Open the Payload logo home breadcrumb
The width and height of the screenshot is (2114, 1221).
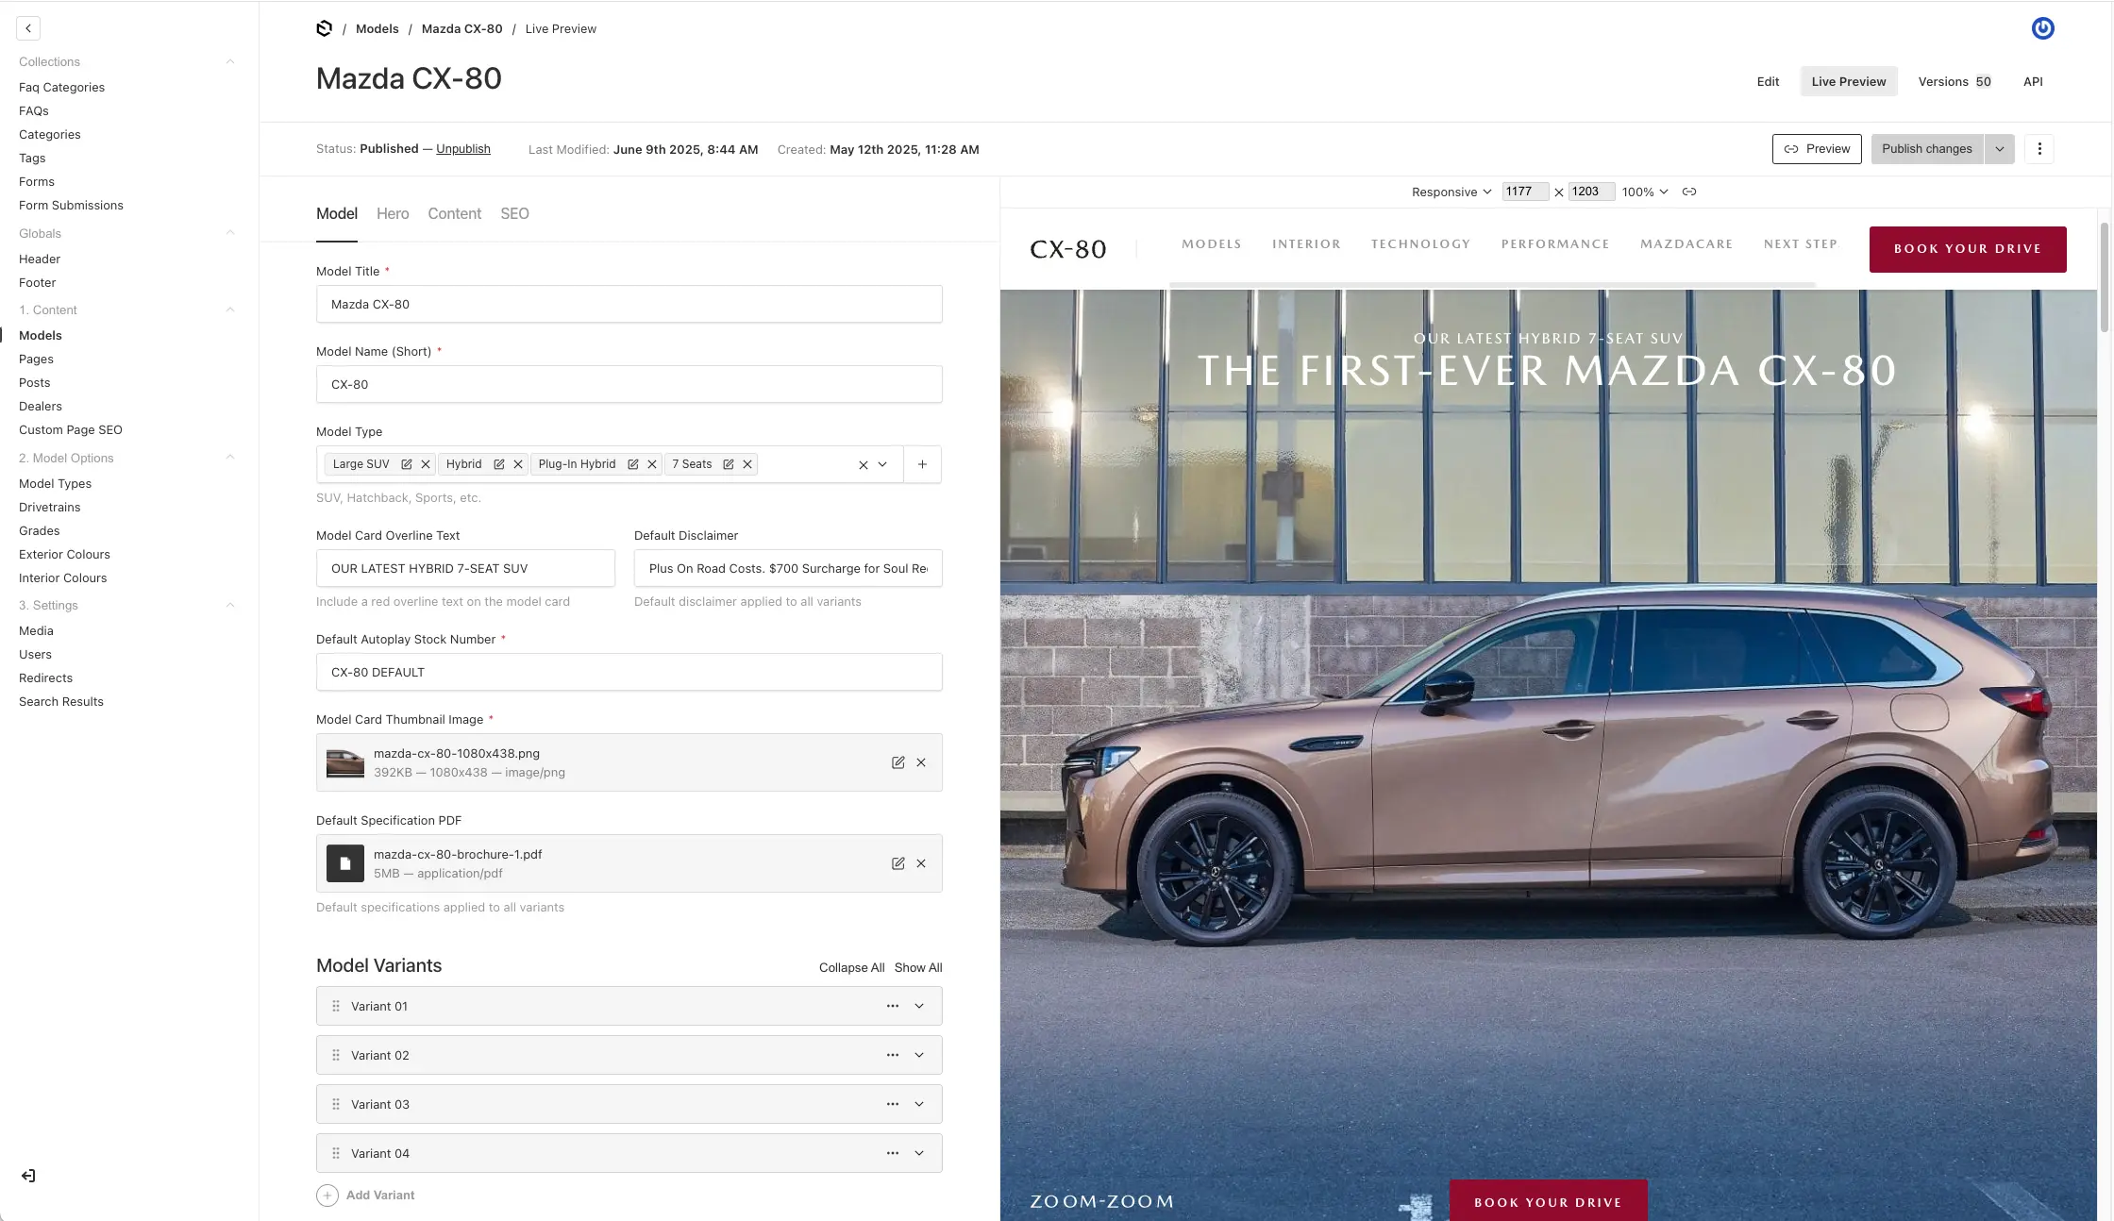tap(324, 28)
